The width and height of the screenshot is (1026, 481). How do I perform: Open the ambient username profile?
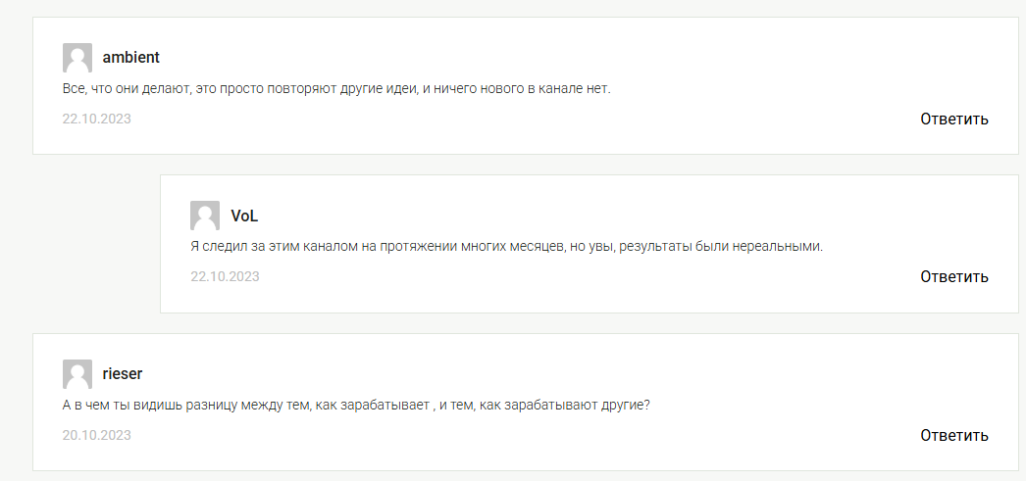click(130, 58)
